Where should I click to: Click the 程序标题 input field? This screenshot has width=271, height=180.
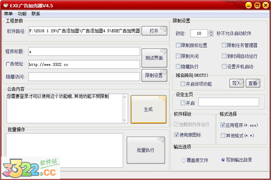click(x=84, y=51)
